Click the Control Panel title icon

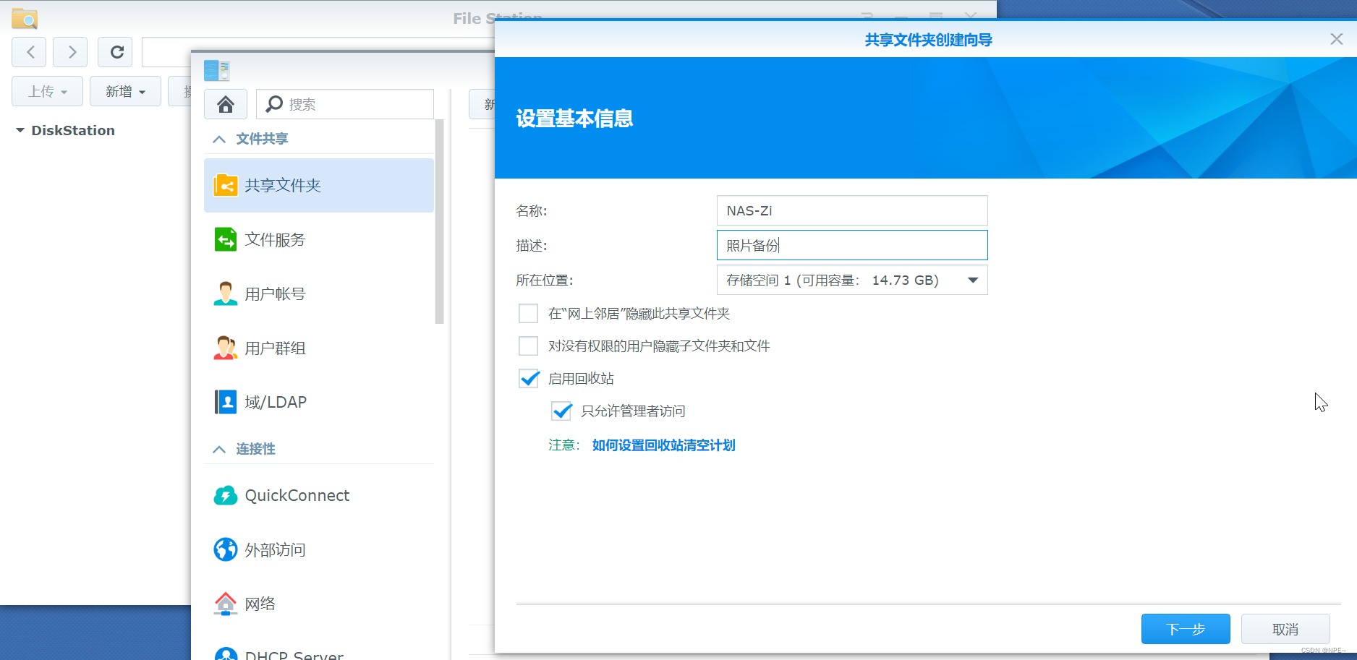(x=216, y=70)
